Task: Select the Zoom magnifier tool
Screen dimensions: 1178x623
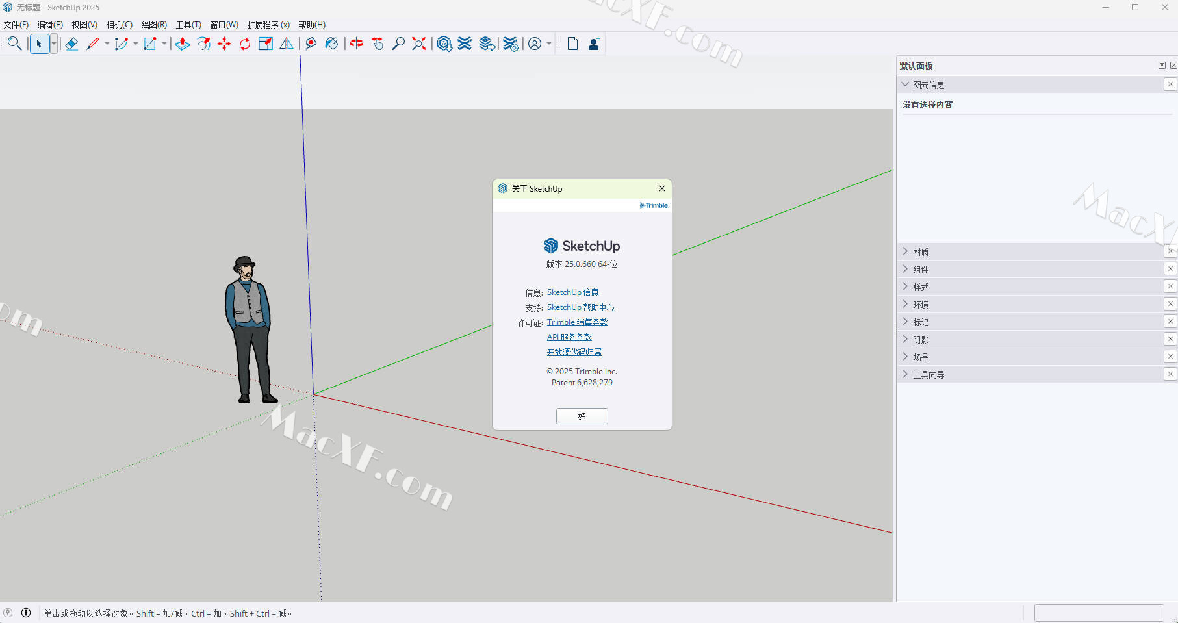Action: point(398,44)
